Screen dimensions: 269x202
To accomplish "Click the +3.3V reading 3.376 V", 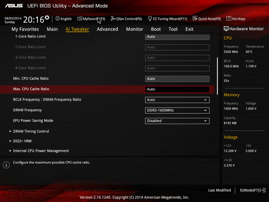I will click(x=229, y=165).
